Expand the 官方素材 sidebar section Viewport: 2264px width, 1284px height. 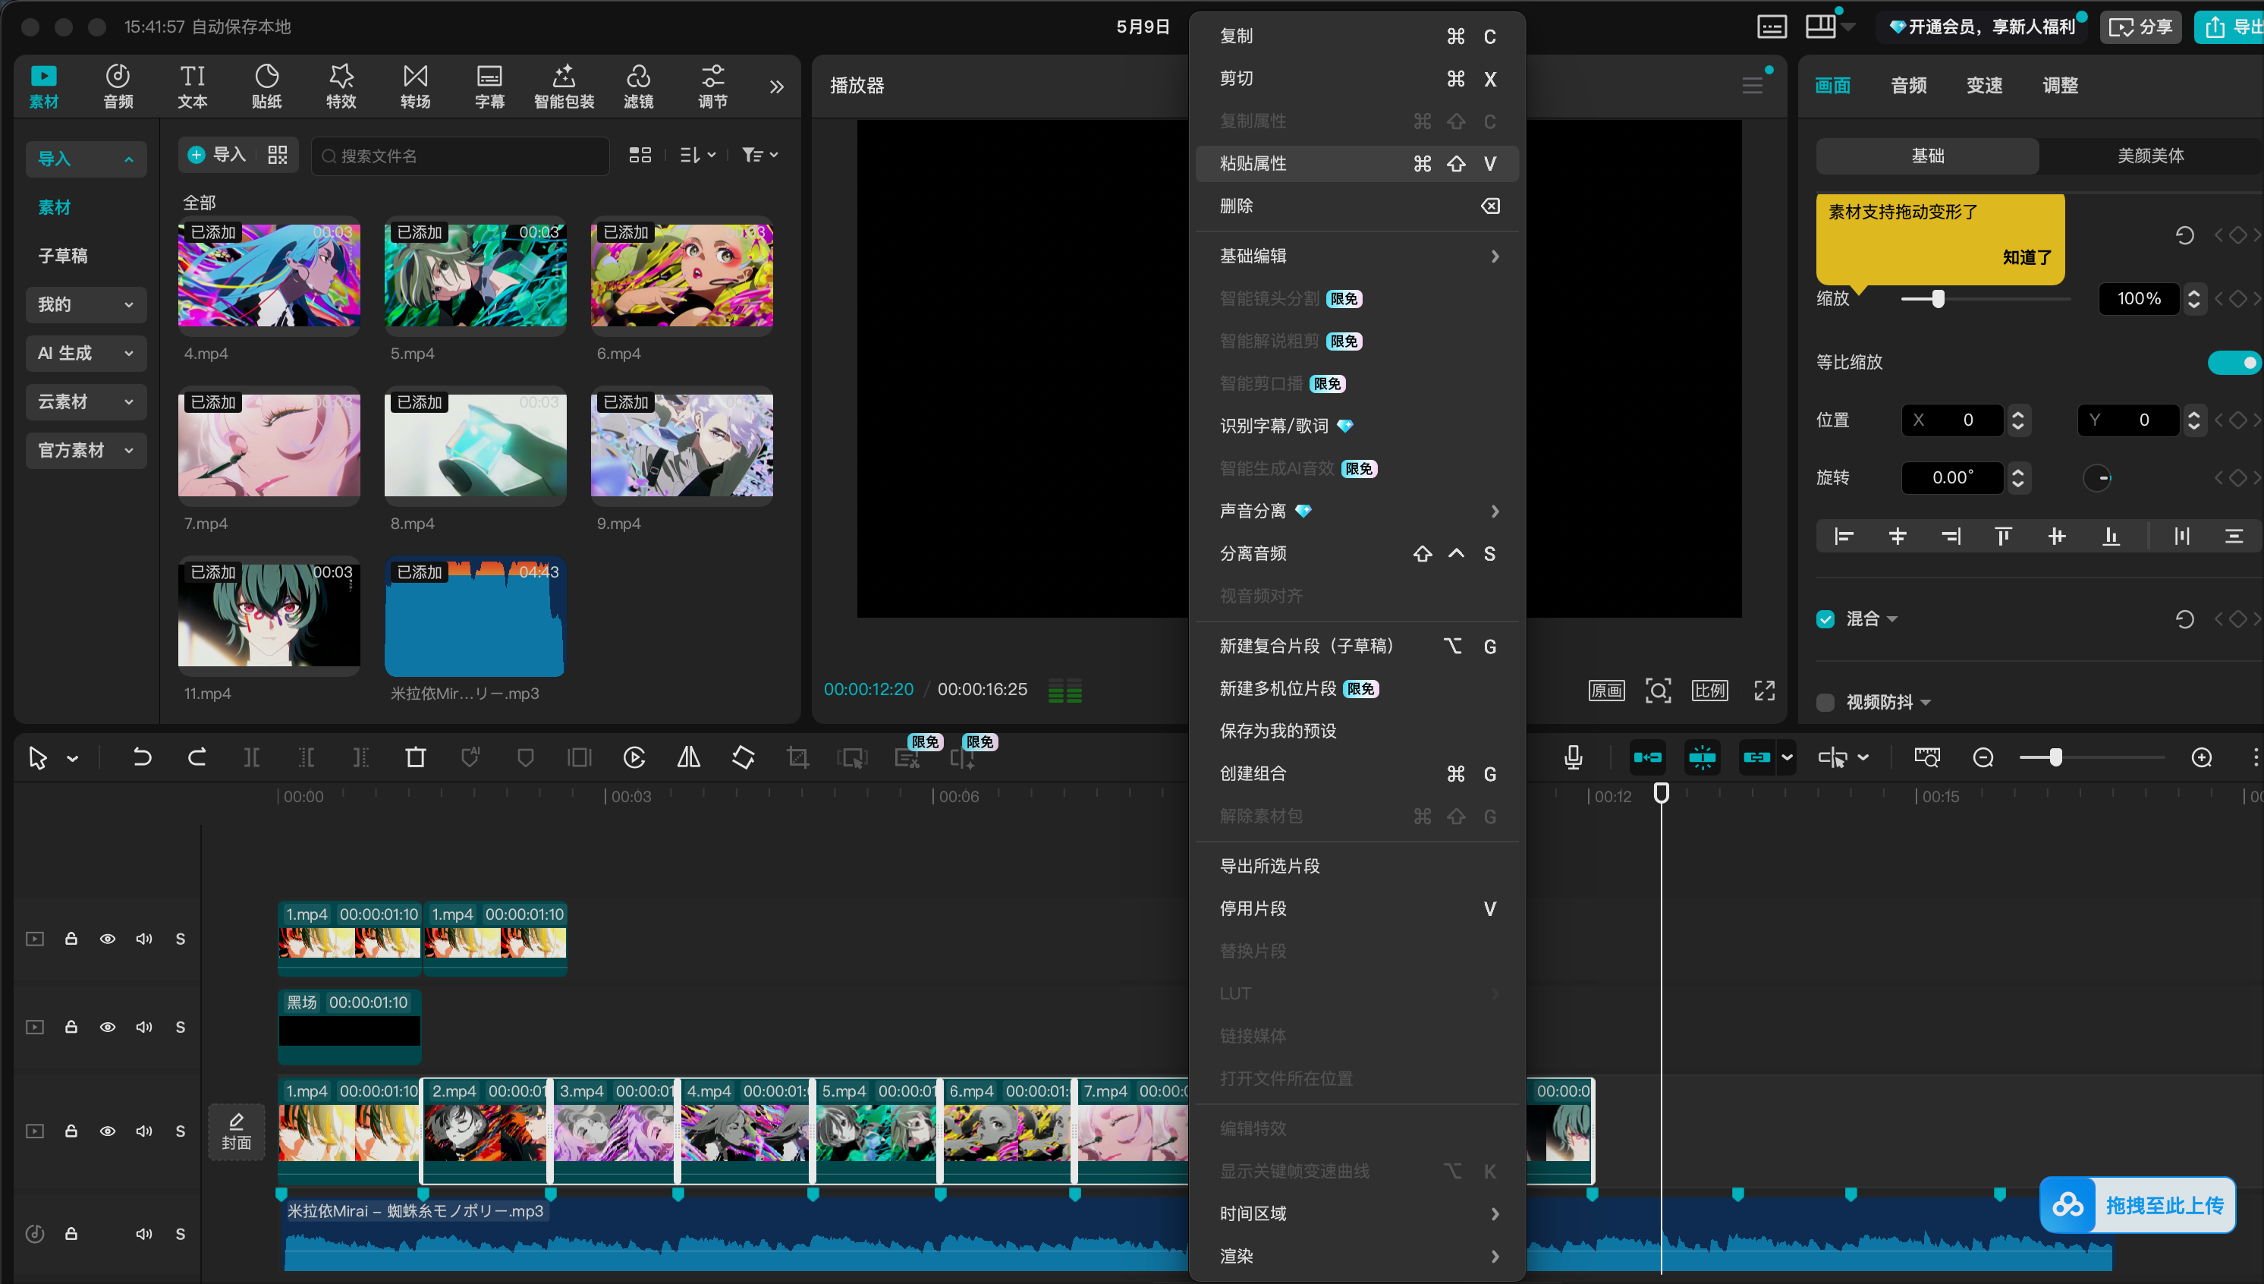point(86,450)
